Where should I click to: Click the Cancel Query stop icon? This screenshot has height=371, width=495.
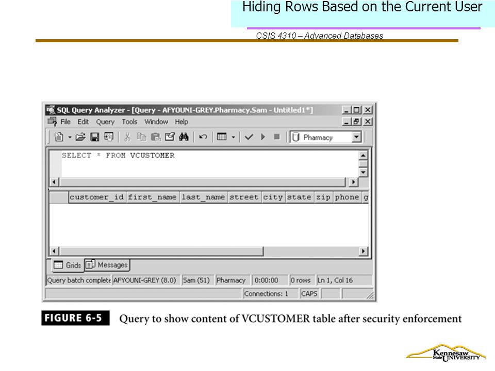(277, 137)
